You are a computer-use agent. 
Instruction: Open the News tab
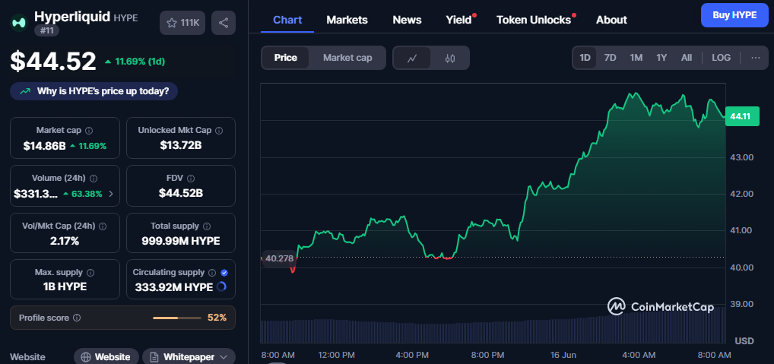coord(407,20)
